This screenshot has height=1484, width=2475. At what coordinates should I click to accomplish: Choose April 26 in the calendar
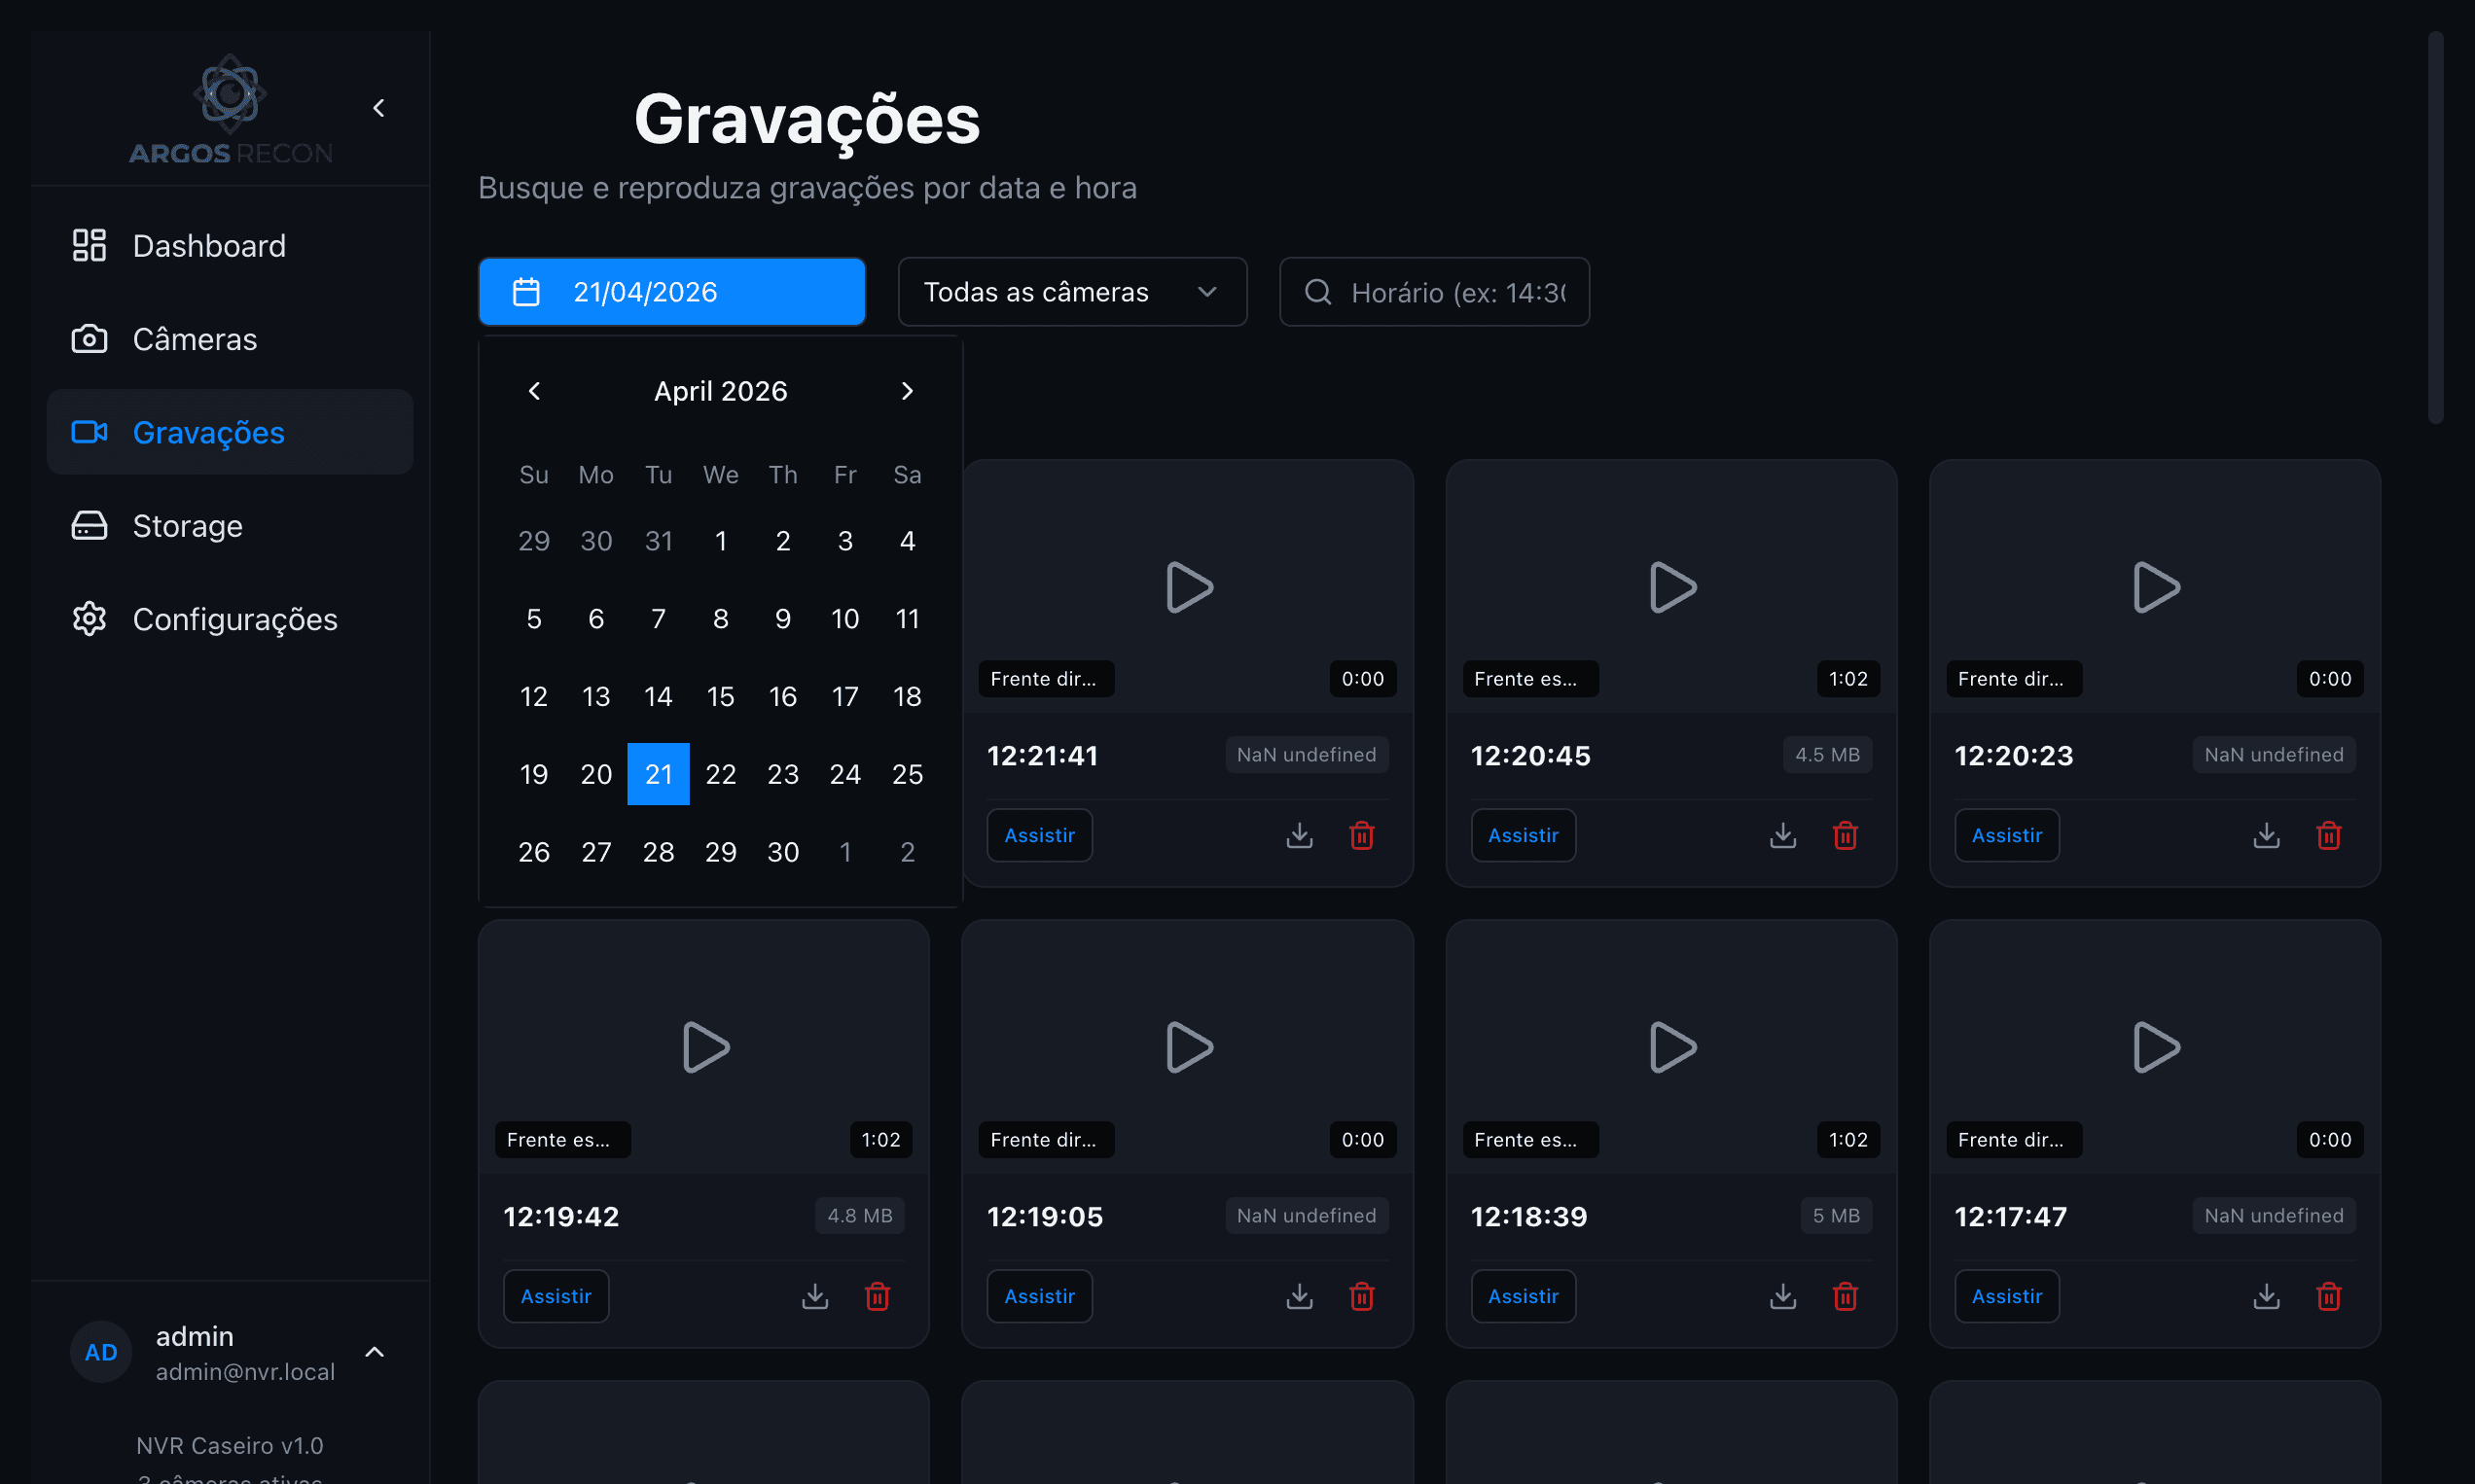(534, 852)
